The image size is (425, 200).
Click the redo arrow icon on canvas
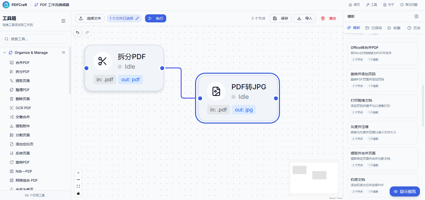click(x=87, y=32)
